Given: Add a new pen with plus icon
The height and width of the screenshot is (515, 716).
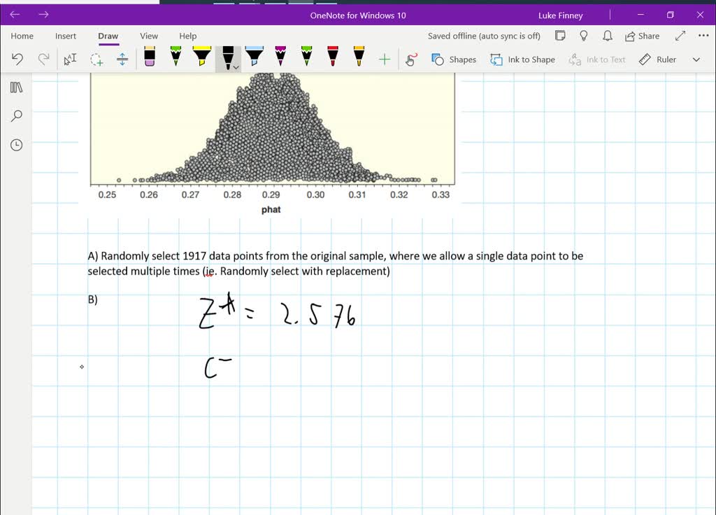Looking at the screenshot, I should (384, 59).
